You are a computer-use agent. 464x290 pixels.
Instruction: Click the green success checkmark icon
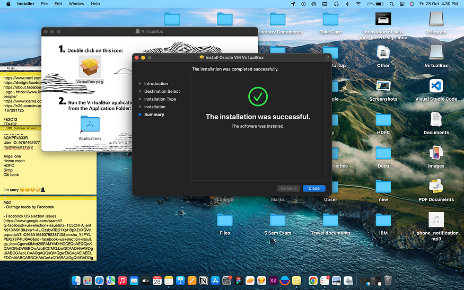click(258, 96)
